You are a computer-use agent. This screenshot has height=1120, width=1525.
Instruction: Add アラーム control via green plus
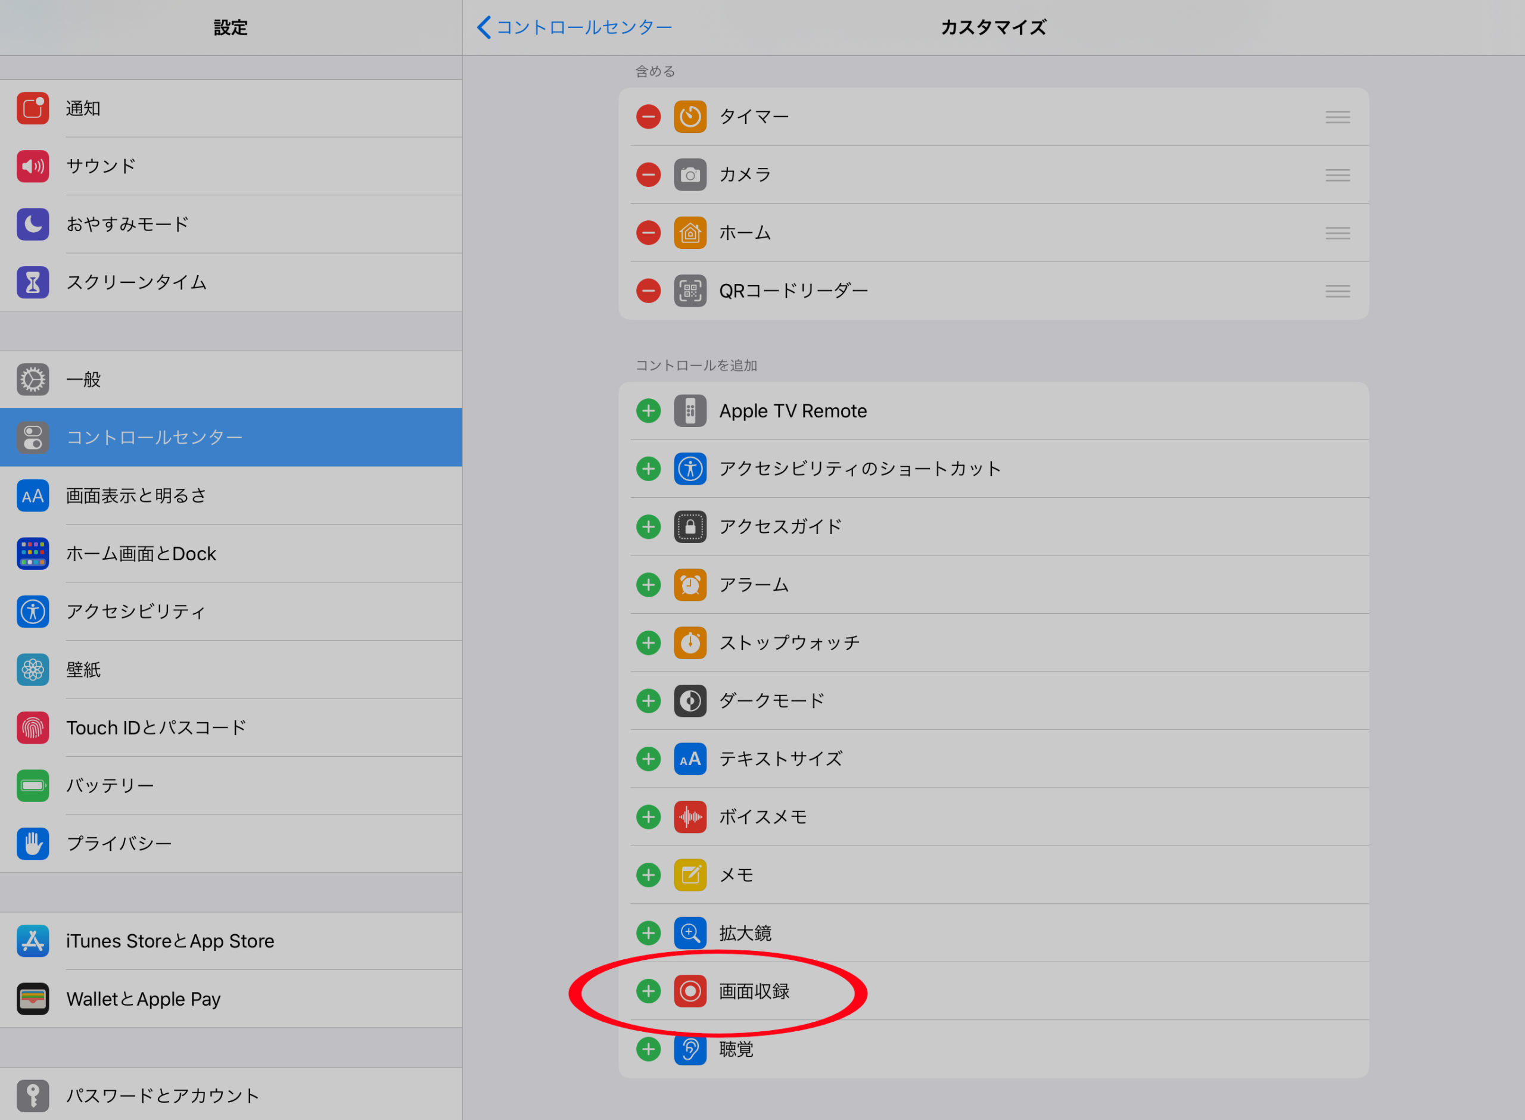click(648, 585)
